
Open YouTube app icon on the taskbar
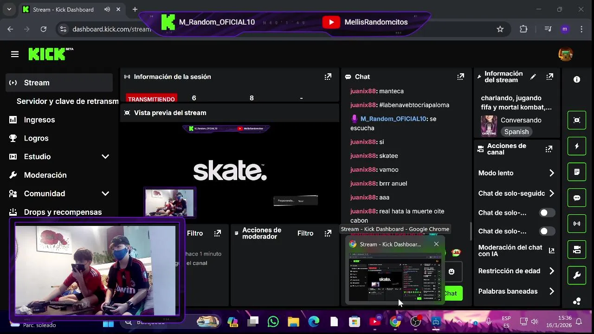tap(375, 321)
